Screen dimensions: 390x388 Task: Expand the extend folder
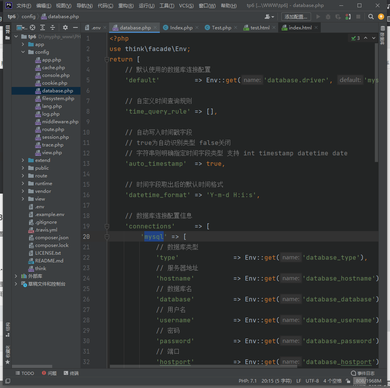tap(23, 160)
